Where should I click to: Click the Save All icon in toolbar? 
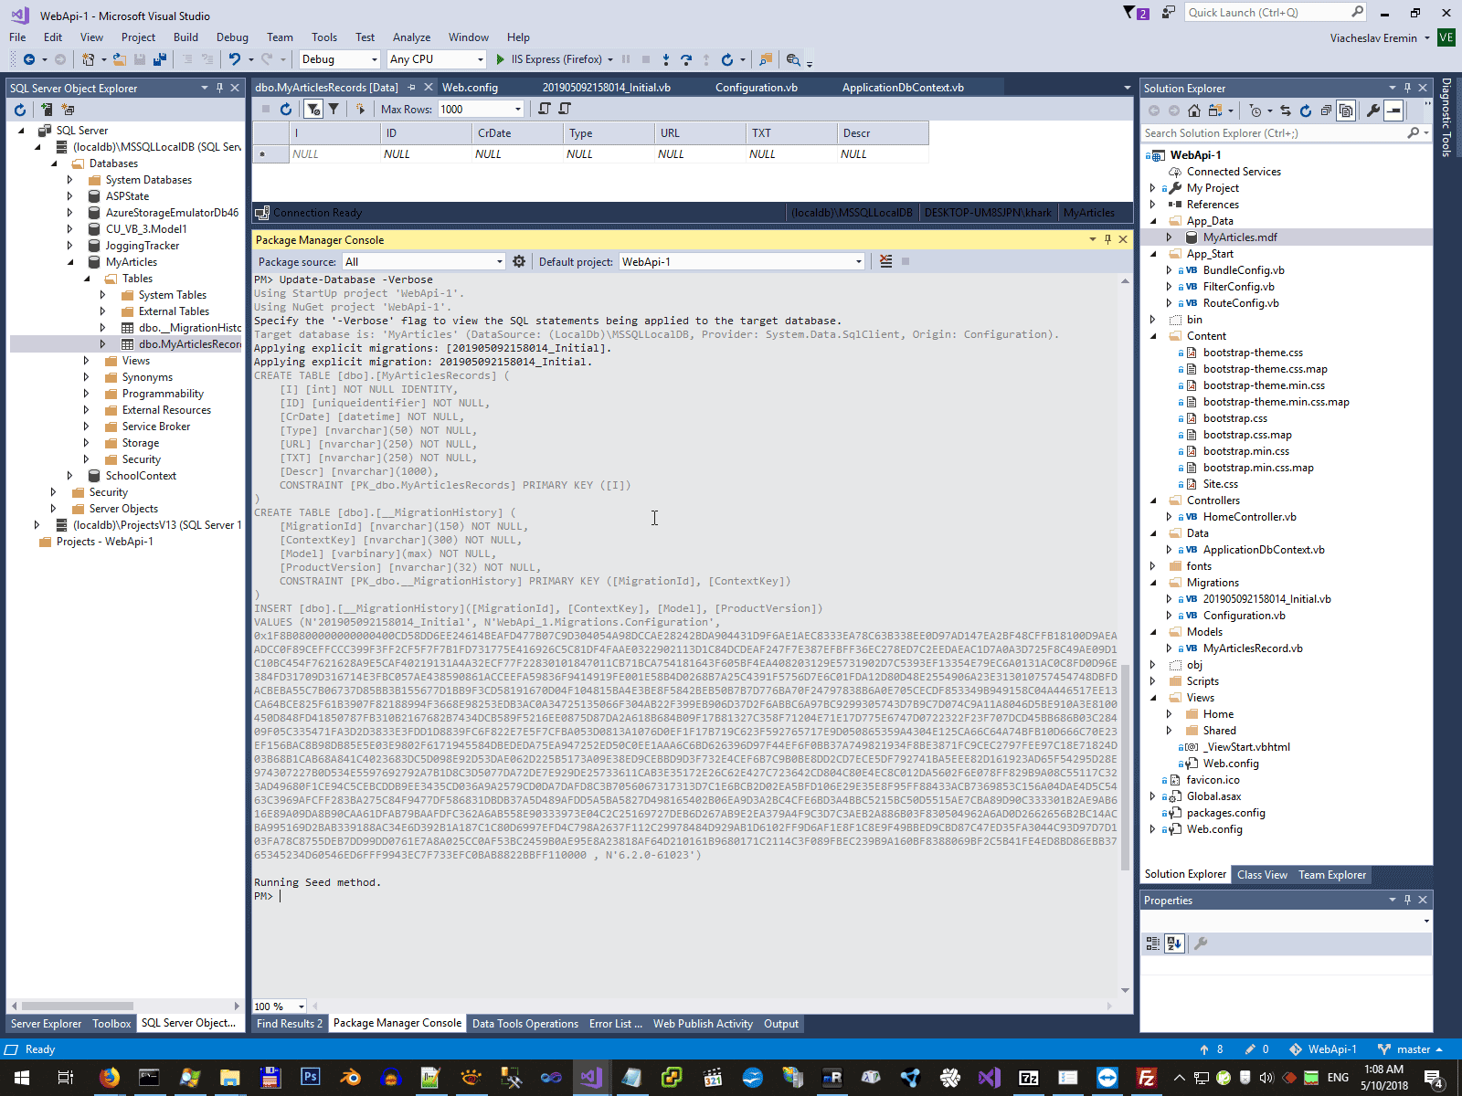click(160, 59)
